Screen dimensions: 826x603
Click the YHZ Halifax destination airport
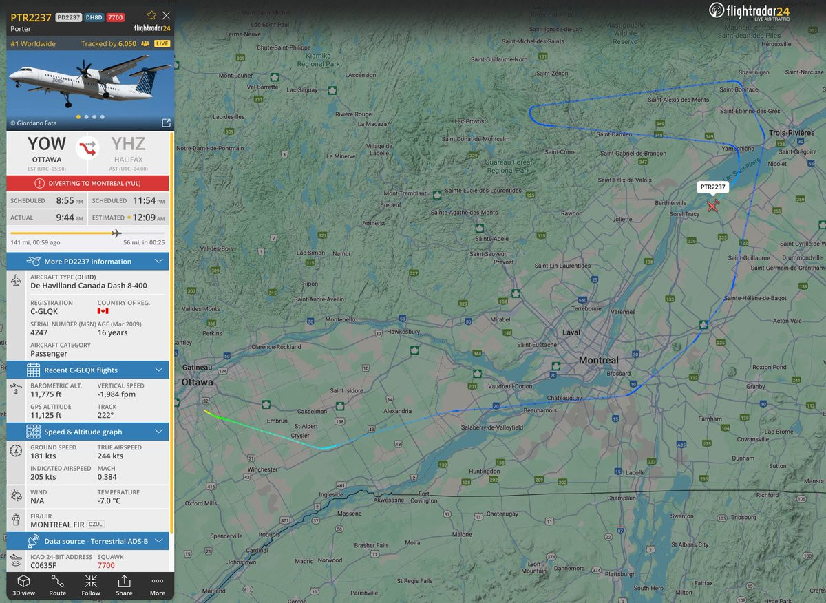coord(128,152)
